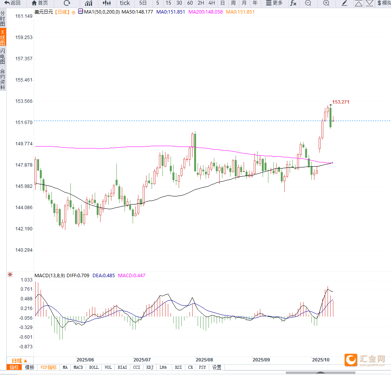Open the line chart with bars icon
Viewport: 391px width, 375px height.
(89, 3)
